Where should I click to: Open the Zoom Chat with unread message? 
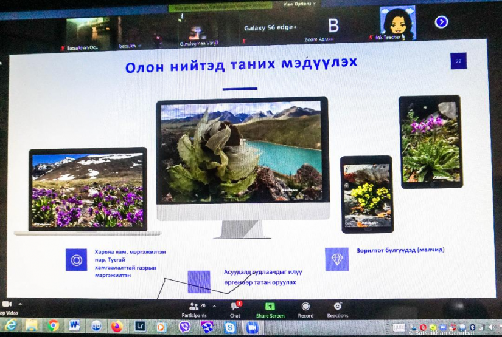coord(235,310)
